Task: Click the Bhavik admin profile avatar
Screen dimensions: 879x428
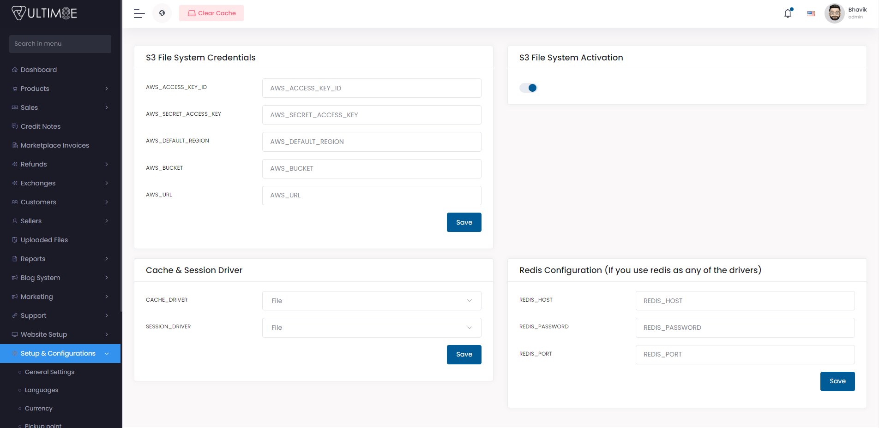Action: [x=835, y=13]
